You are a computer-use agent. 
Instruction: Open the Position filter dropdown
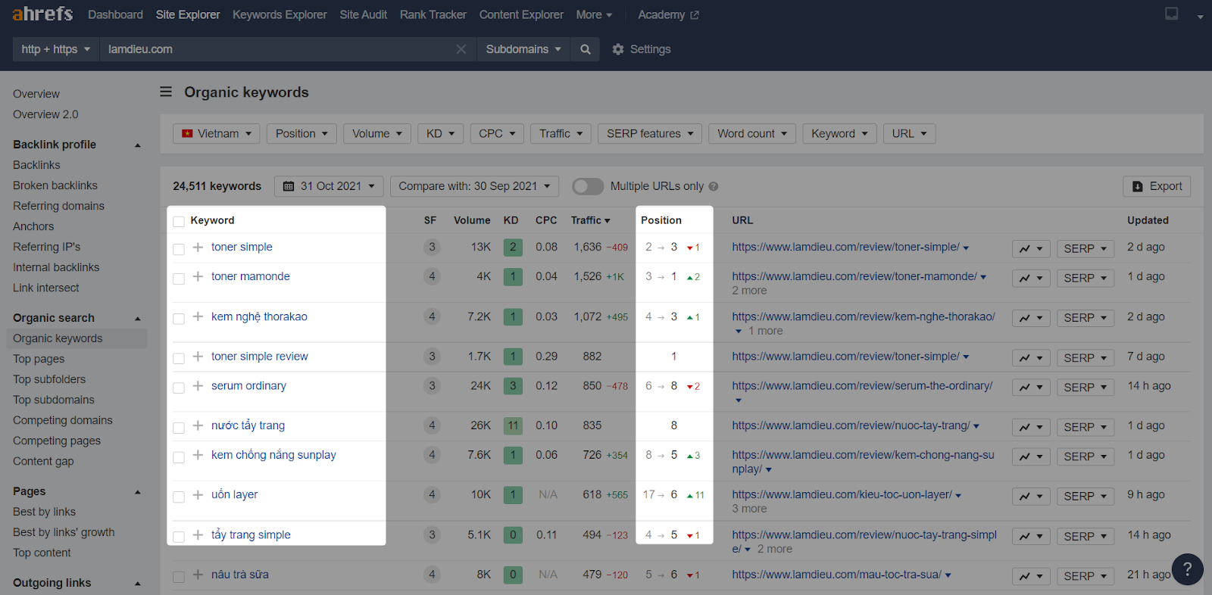(301, 134)
